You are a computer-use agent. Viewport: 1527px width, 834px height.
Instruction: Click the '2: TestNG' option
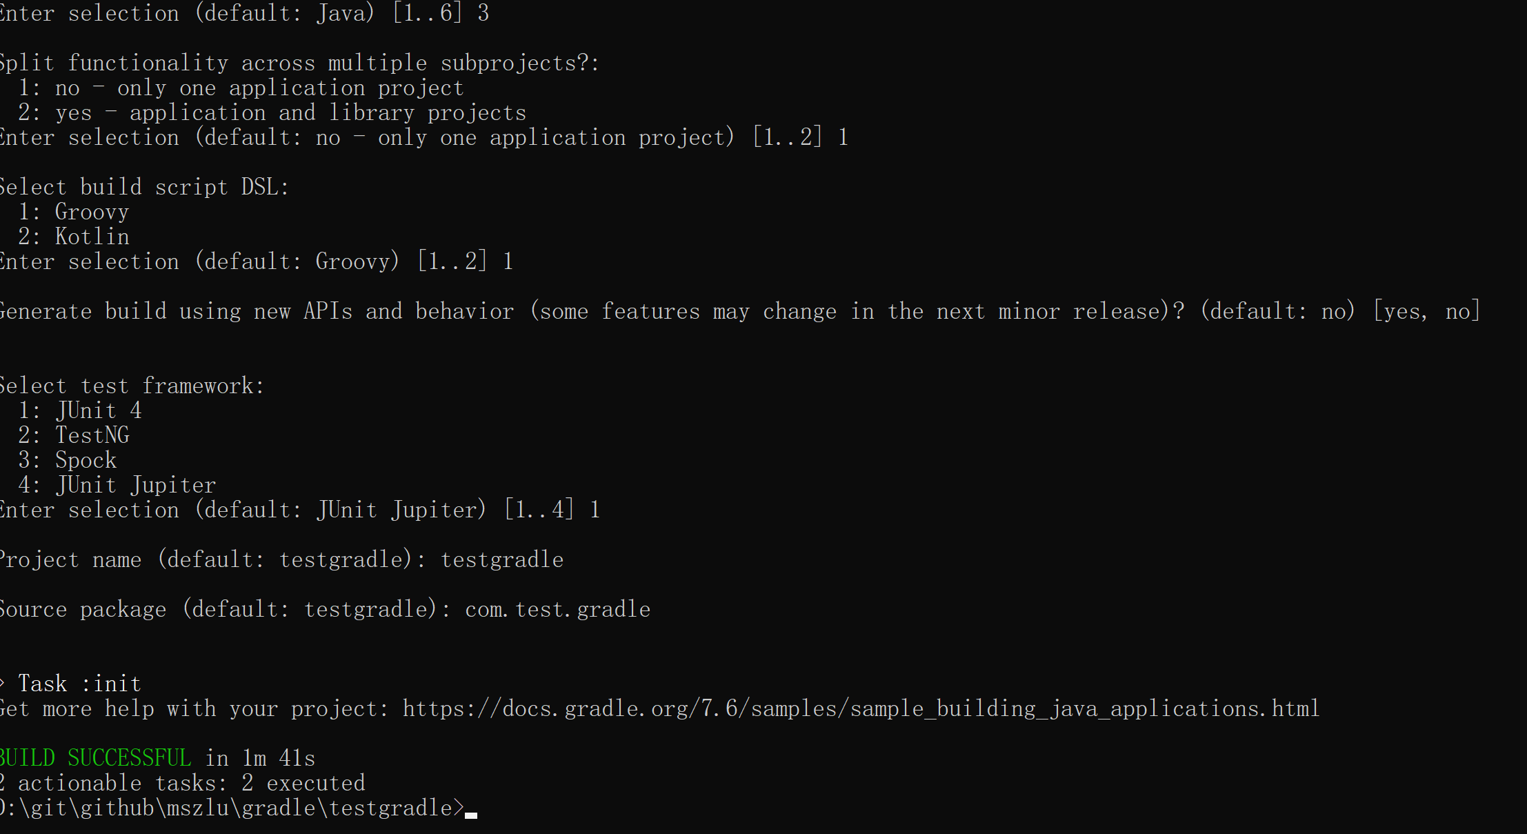point(74,435)
